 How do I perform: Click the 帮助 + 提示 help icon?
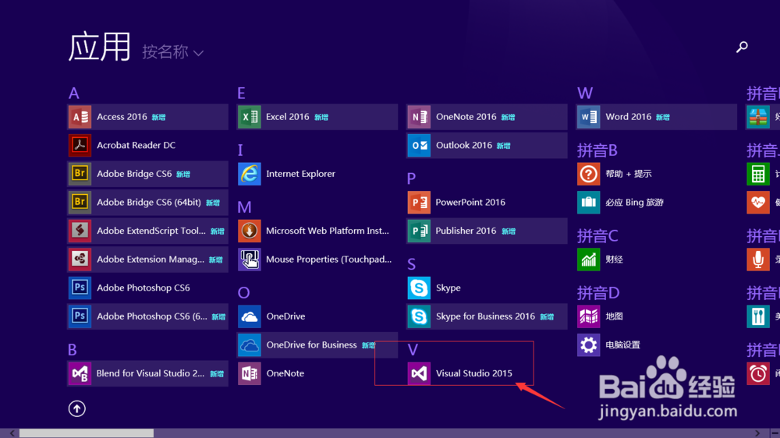[588, 174]
